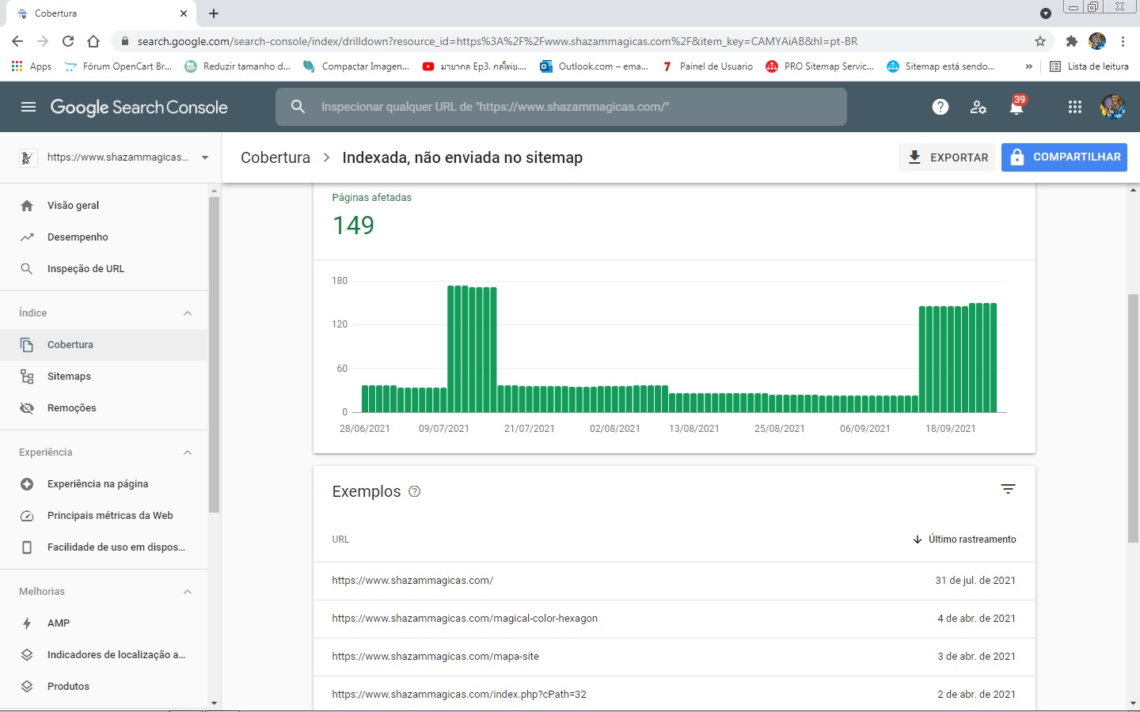This screenshot has width=1140, height=712.
Task: Click the search magnifier icon in URL inspection bar
Action: pyautogui.click(x=298, y=107)
